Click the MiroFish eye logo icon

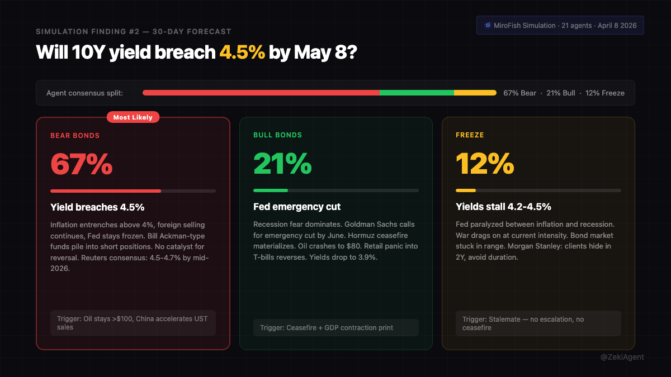(x=488, y=26)
